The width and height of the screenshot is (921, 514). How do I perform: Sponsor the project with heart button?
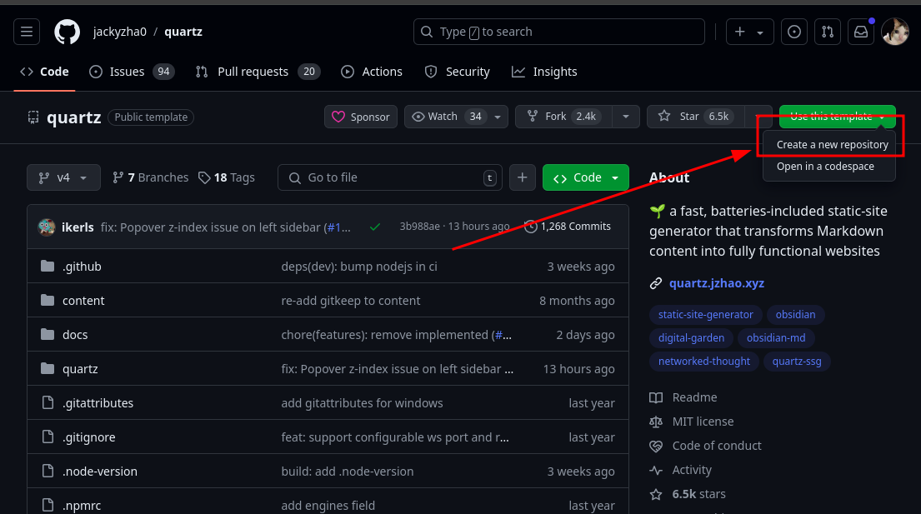[361, 117]
